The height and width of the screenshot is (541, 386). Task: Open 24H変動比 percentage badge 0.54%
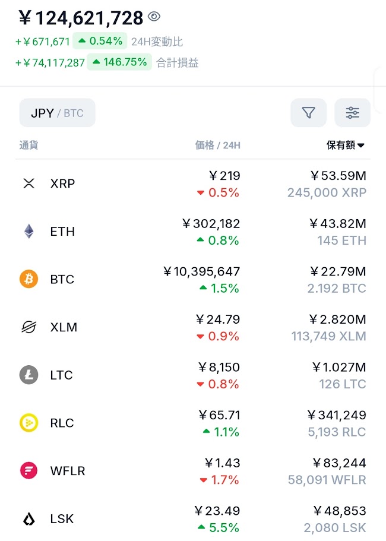100,42
